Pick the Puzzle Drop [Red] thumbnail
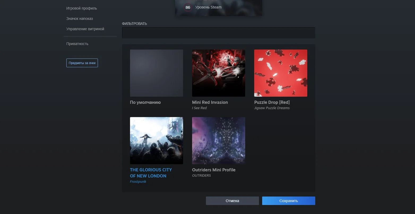The width and height of the screenshot is (415, 214). click(x=280, y=73)
